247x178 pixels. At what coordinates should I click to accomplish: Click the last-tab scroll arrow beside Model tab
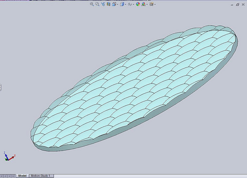coord(13,176)
